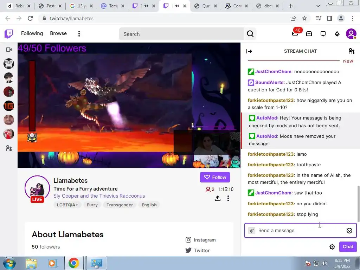The image size is (360, 270).
Task: Click the taskbar clock showing 8:15 PM
Action: 342,263
